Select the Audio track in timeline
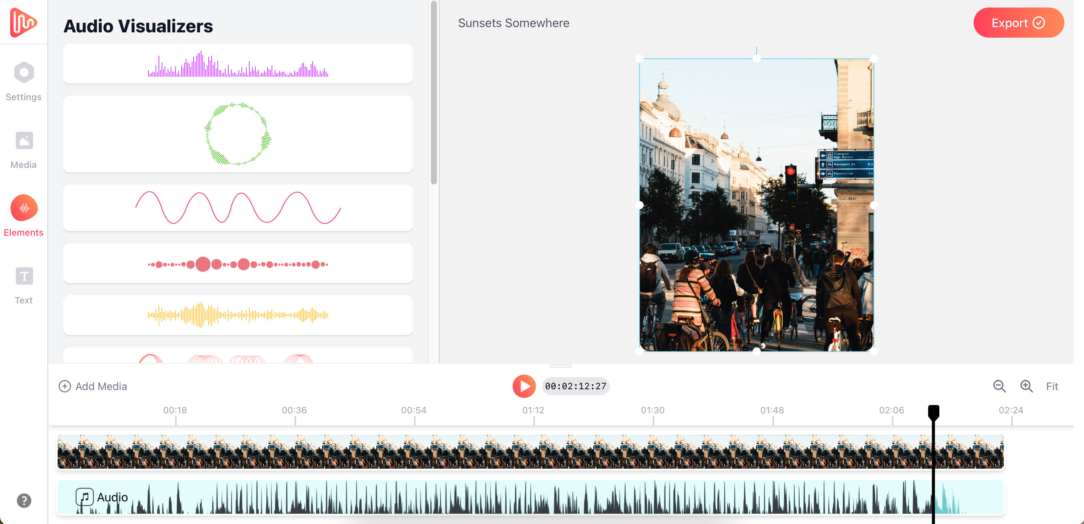1084x524 pixels. pos(530,497)
